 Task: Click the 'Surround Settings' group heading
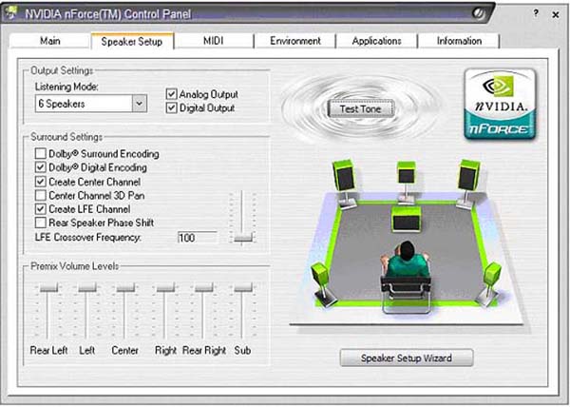pos(66,137)
